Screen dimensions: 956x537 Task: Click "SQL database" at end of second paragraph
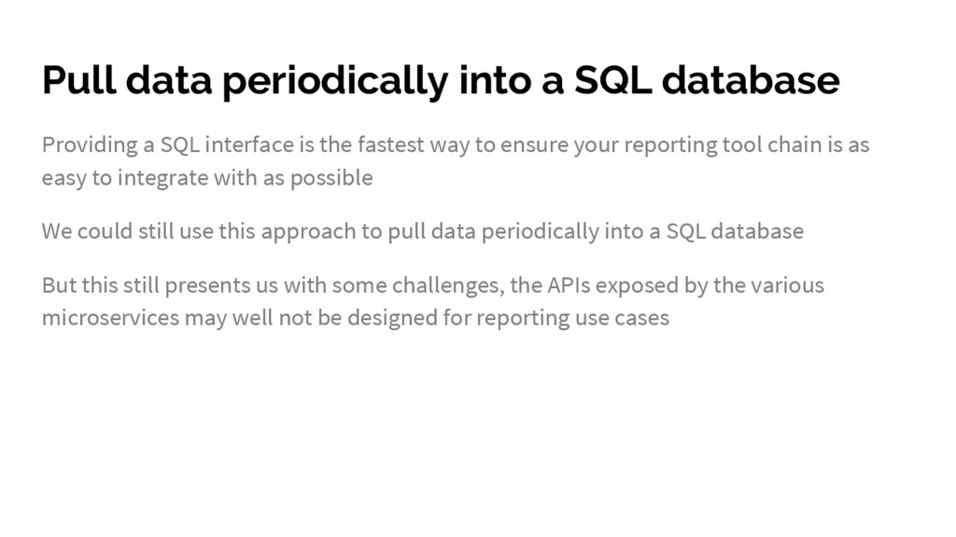tap(735, 232)
